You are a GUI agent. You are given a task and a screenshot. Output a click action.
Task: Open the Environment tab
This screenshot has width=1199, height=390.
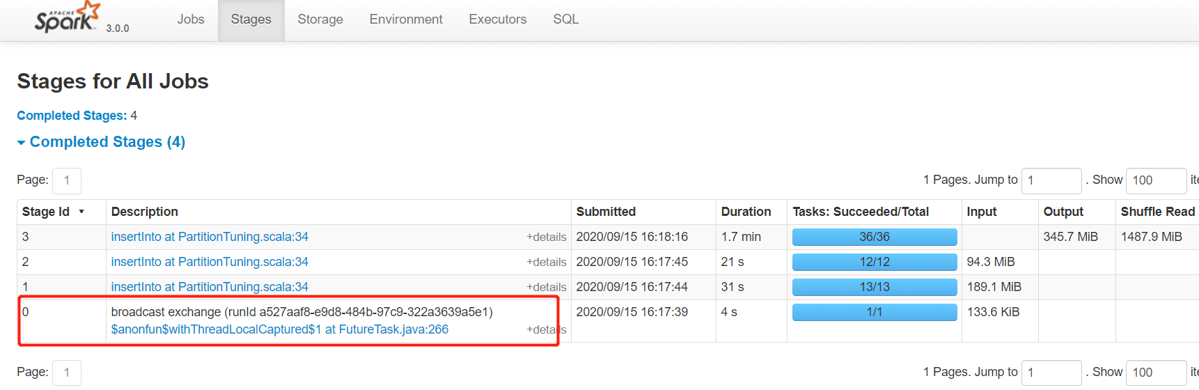405,19
